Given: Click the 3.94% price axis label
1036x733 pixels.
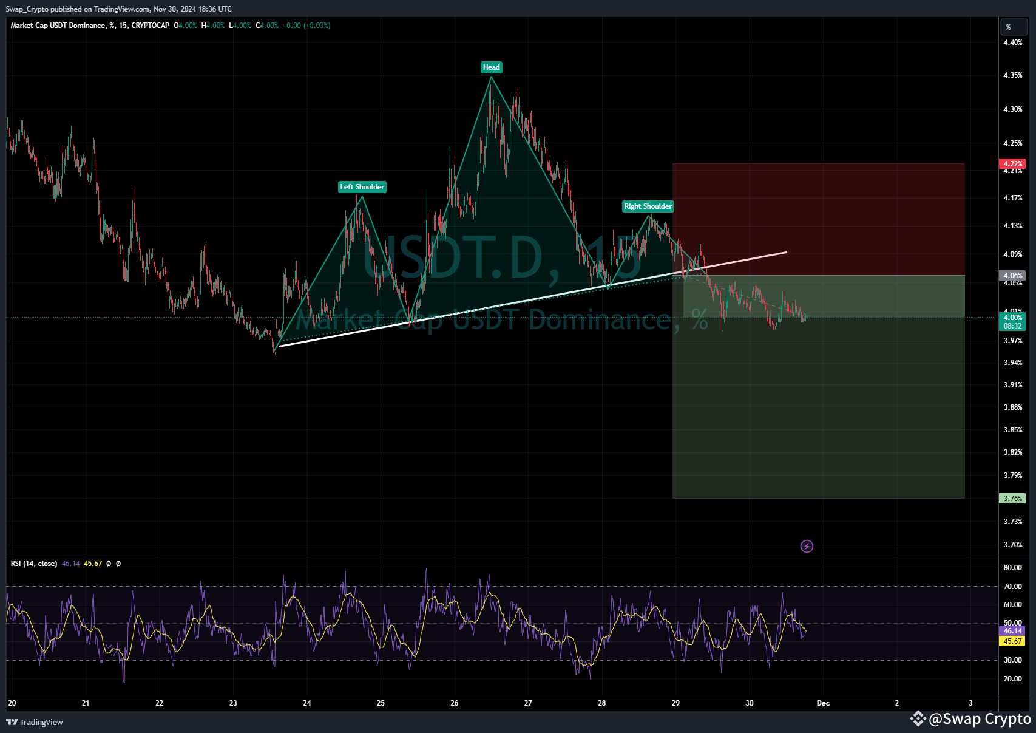Looking at the screenshot, I should [1013, 363].
